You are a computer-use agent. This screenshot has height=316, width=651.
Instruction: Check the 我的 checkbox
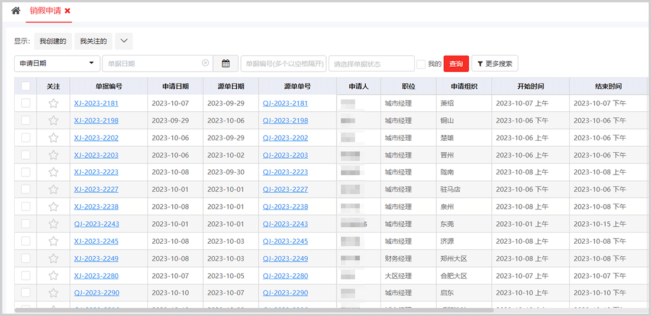(x=421, y=64)
